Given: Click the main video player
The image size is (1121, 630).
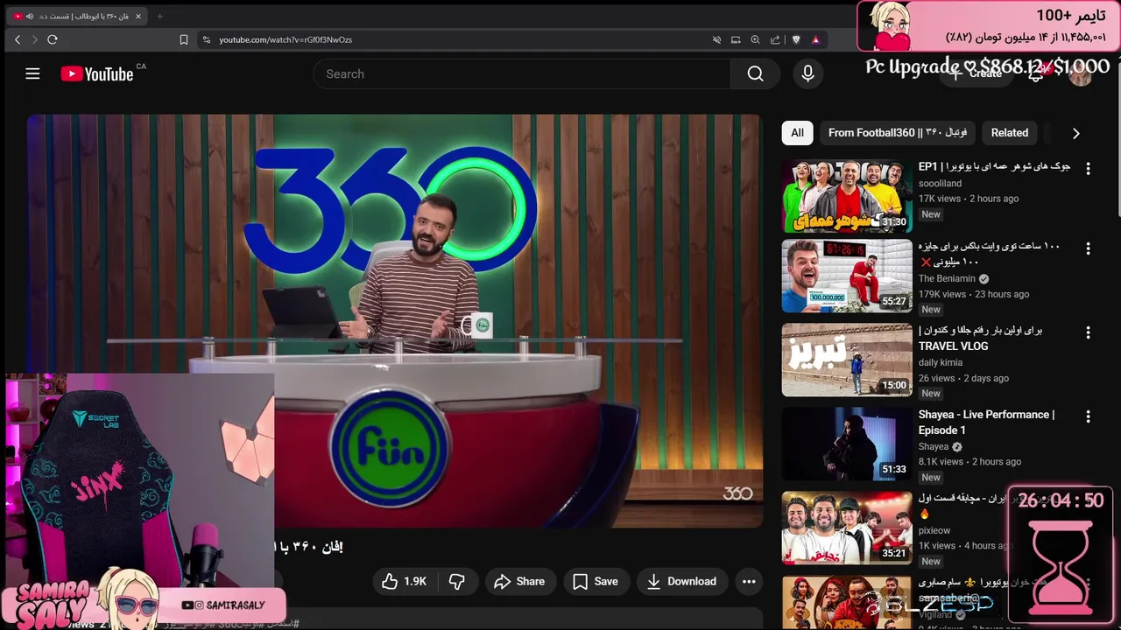Looking at the screenshot, I should click(394, 320).
